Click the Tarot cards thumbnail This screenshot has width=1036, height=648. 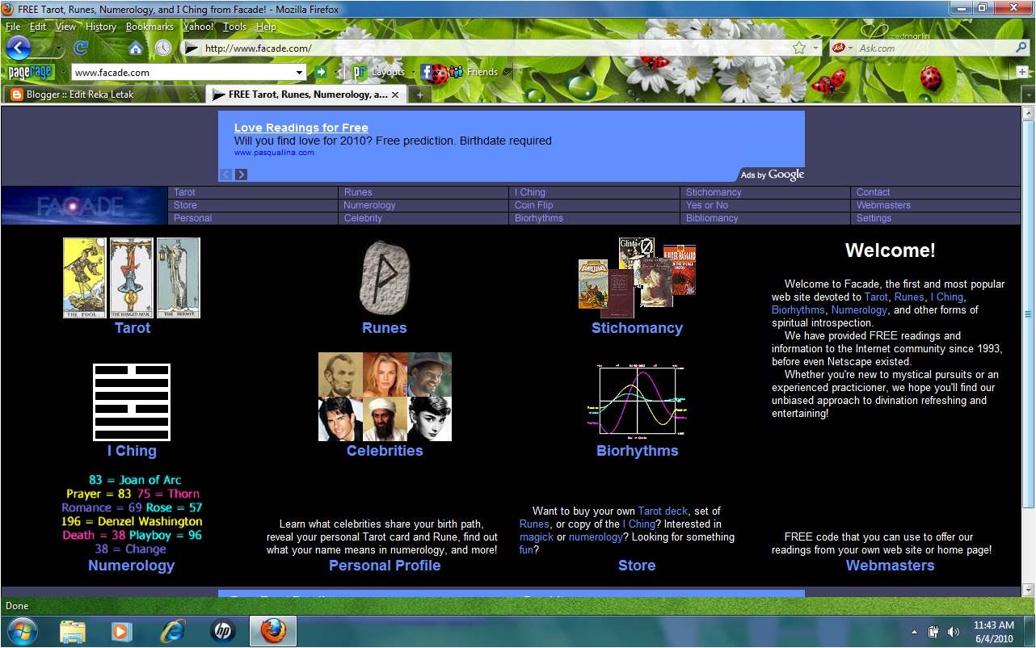(132, 278)
